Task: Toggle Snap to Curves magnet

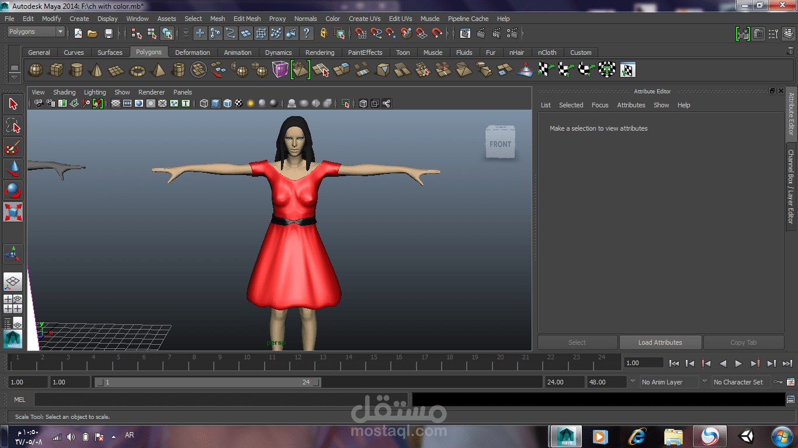Action: [x=376, y=33]
